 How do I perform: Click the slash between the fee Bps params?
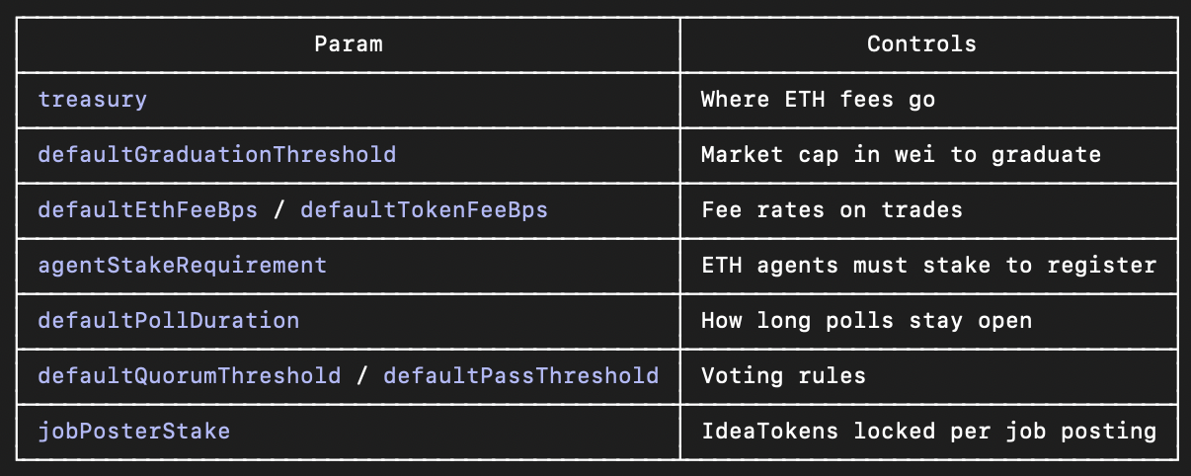[x=279, y=210]
